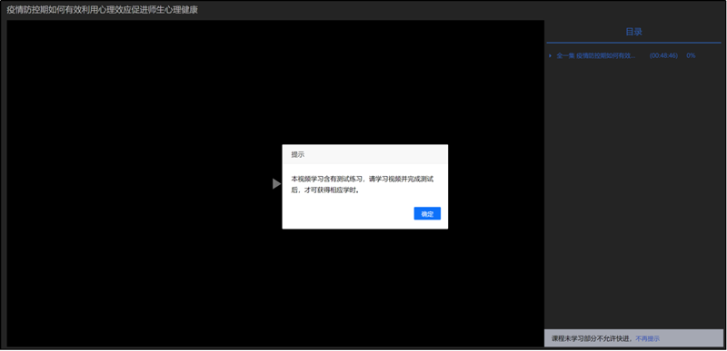Click the course title 疫情防控期如何有效利用心理效应
The image size is (727, 351).
click(102, 10)
